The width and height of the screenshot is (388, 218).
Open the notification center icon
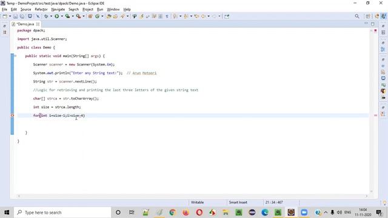click(378, 213)
